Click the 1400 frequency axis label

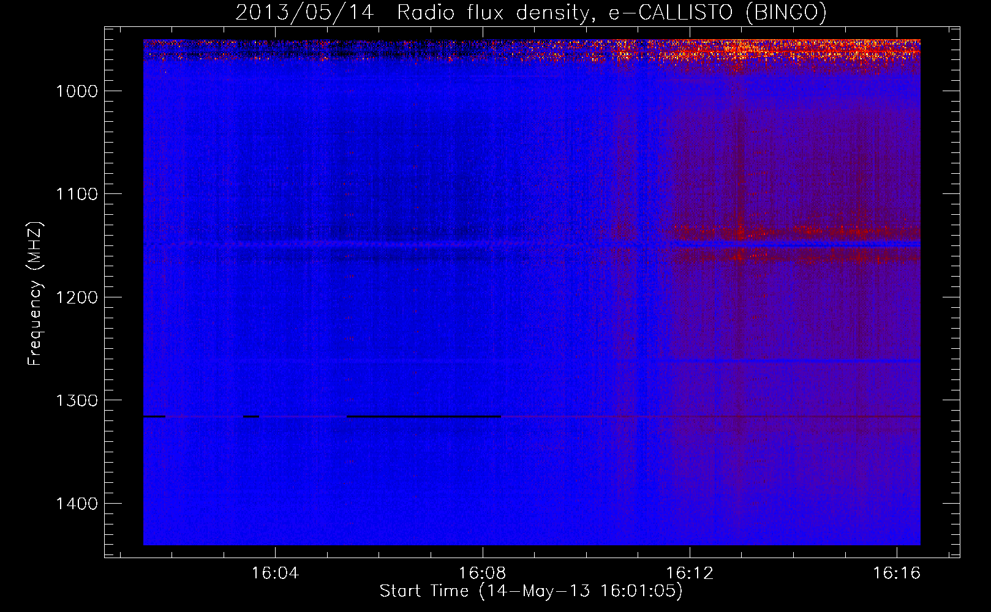pyautogui.click(x=77, y=504)
